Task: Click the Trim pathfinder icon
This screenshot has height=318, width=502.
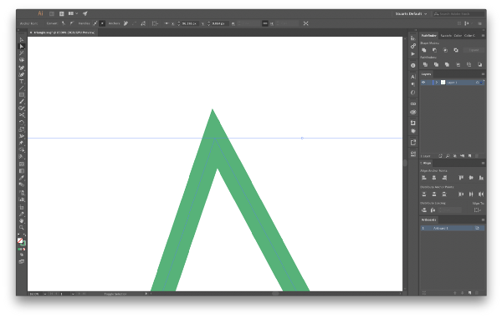Action: click(436, 64)
